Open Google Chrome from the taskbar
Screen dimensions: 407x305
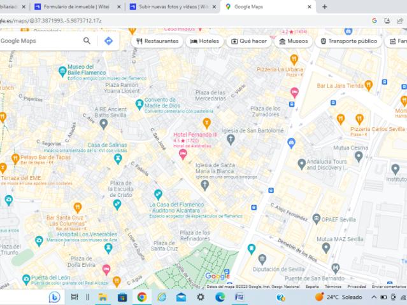[x=142, y=297]
